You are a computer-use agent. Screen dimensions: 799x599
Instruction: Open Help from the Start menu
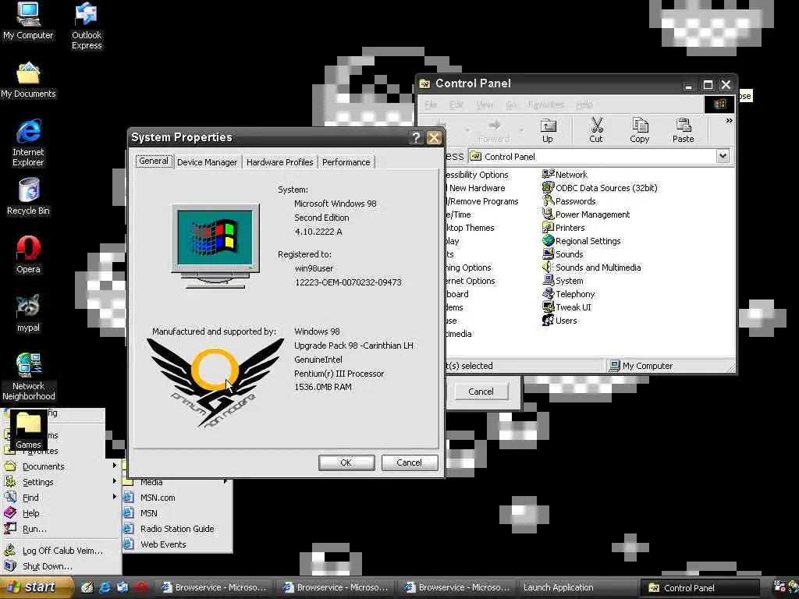[60, 513]
